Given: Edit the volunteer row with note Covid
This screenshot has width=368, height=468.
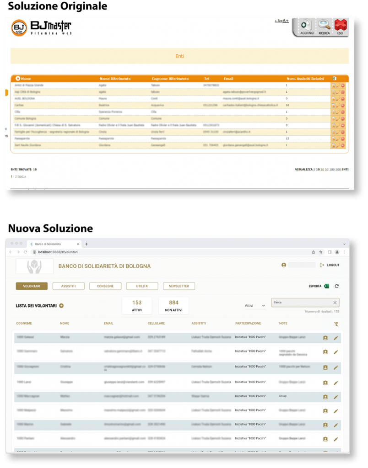Looking at the screenshot, I should [x=336, y=397].
